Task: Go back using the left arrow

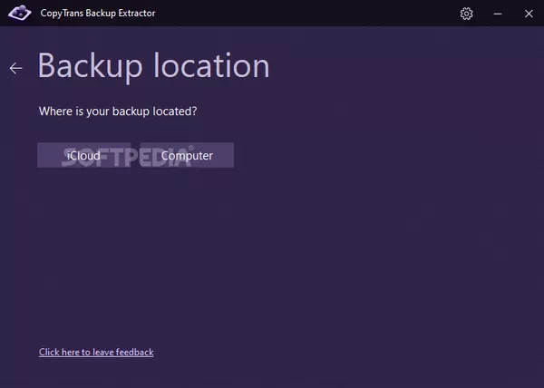Action: point(15,68)
